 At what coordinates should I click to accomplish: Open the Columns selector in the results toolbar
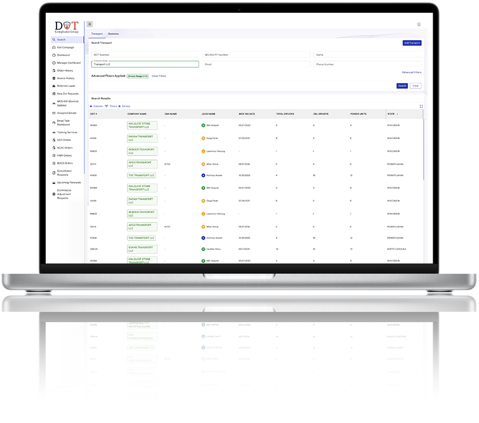coord(99,106)
